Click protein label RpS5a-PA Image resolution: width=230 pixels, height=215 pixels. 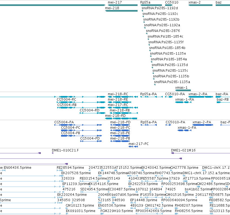point(149,122)
